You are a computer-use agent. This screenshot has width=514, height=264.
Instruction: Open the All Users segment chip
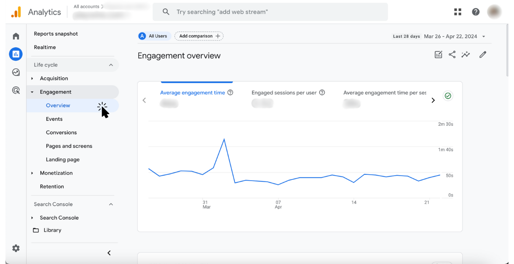(154, 36)
